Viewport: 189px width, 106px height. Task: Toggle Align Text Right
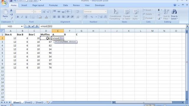[63, 17]
